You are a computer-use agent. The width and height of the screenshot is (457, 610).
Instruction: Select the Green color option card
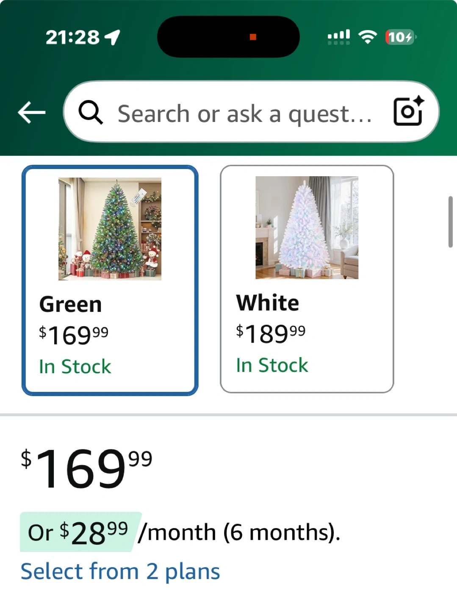point(110,280)
